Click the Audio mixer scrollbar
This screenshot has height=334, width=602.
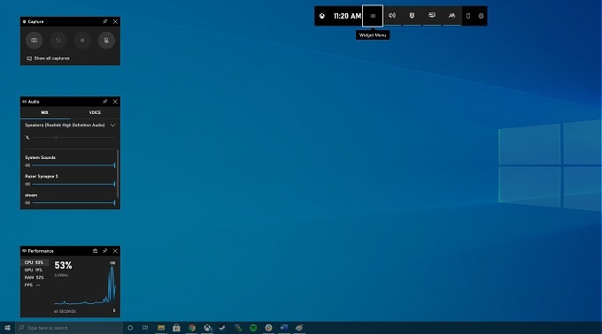point(118,173)
